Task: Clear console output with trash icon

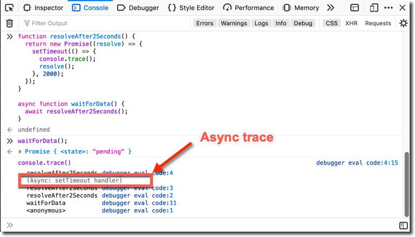Action: pyautogui.click(x=10, y=23)
